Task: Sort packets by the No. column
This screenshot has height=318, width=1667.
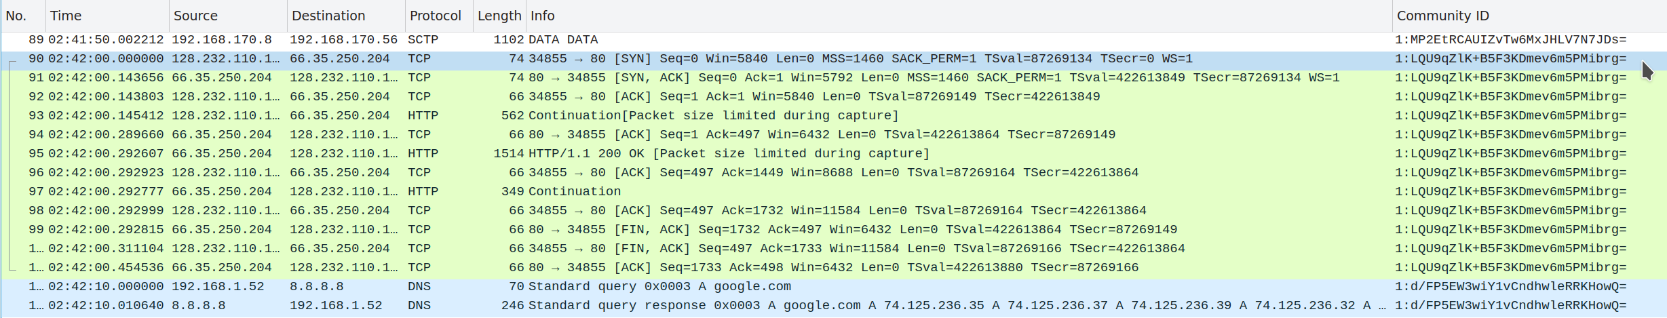Action: tap(22, 16)
